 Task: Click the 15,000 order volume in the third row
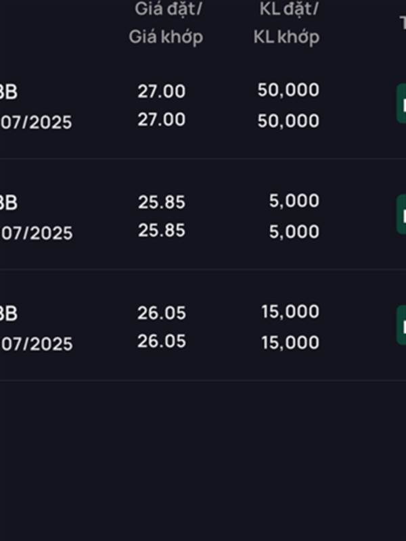tap(290, 312)
